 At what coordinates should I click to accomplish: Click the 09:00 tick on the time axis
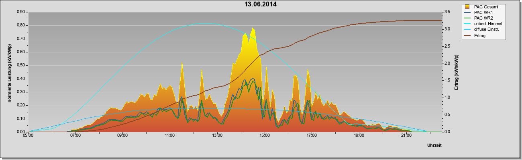[x=122, y=136]
